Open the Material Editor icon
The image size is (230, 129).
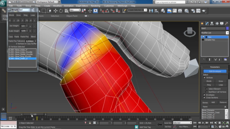click(x=187, y=11)
